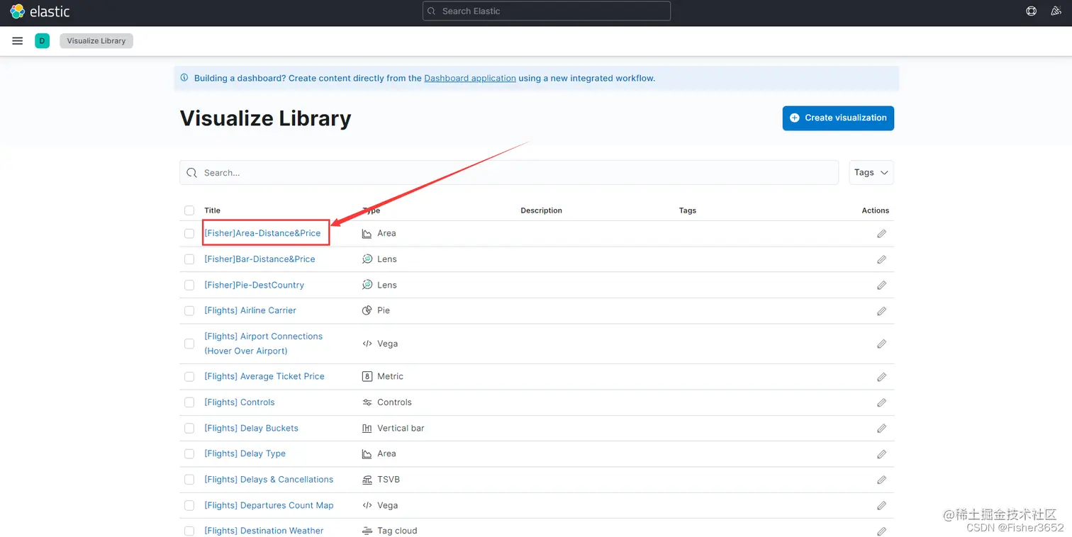Image resolution: width=1072 pixels, height=537 pixels.
Task: Open [Flights] Destination Weather link
Action: point(264,531)
